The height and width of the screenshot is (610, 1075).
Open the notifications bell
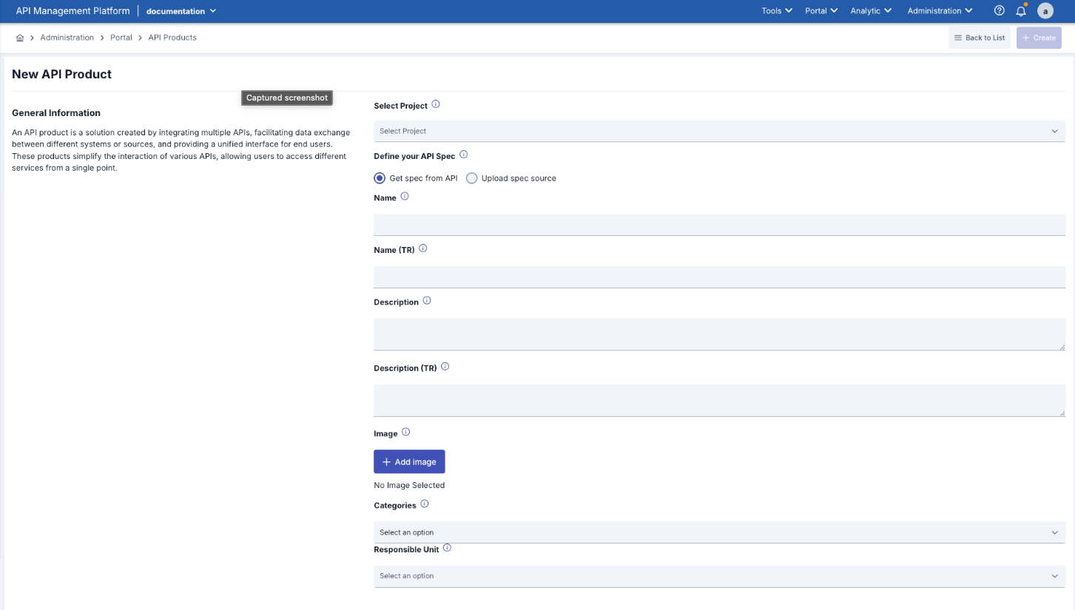pos(1022,10)
